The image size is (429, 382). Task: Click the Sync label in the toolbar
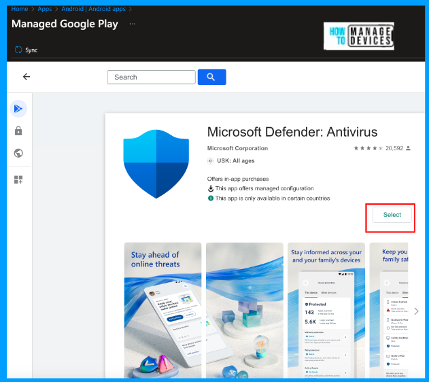(x=31, y=50)
